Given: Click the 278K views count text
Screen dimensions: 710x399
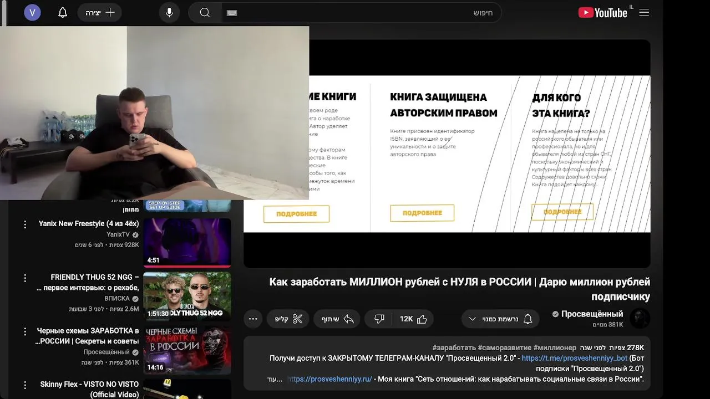Looking at the screenshot, I should [x=626, y=347].
